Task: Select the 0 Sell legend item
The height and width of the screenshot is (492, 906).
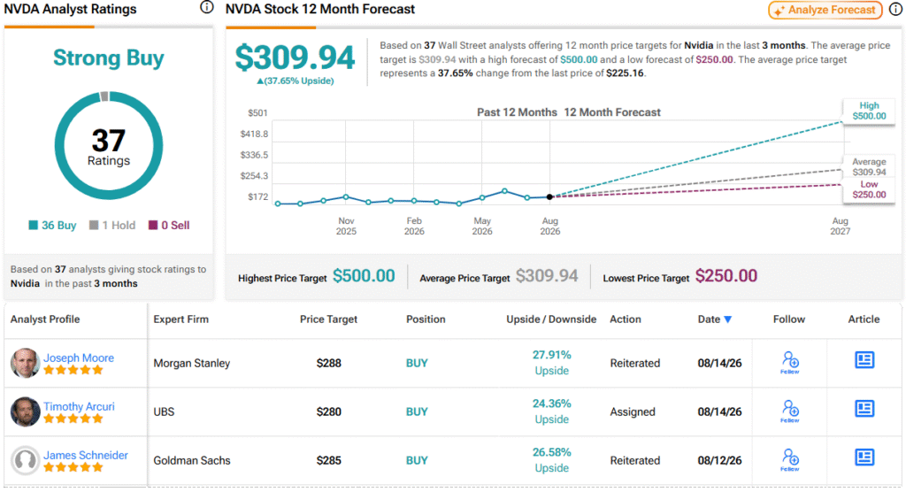Action: point(169,226)
